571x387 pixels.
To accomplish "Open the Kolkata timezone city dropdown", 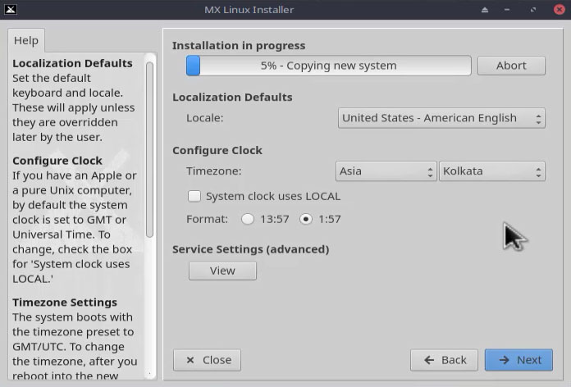I will pyautogui.click(x=492, y=171).
